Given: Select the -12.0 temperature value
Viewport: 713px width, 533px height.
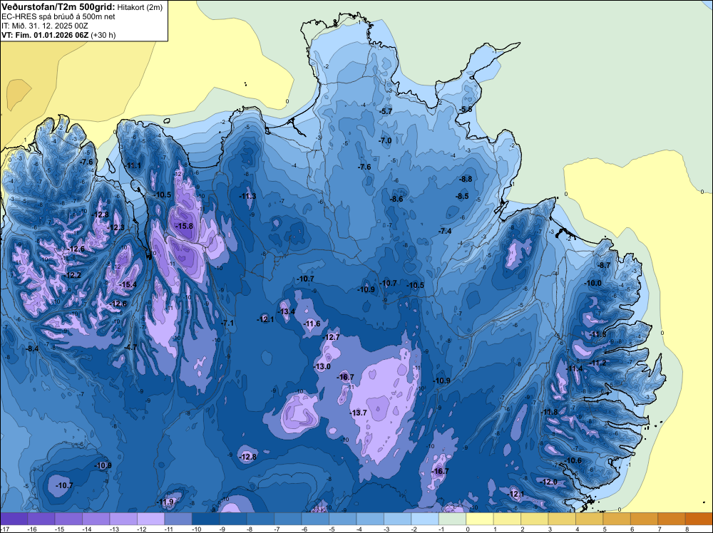Looking at the screenshot, I should point(549,482).
